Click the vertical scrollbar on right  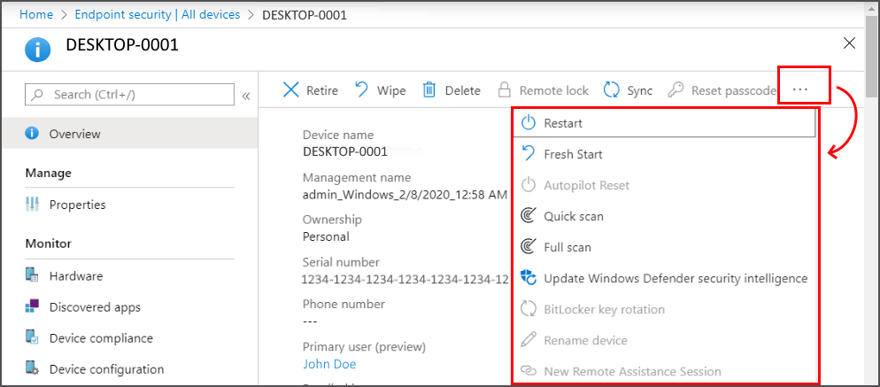872,56
